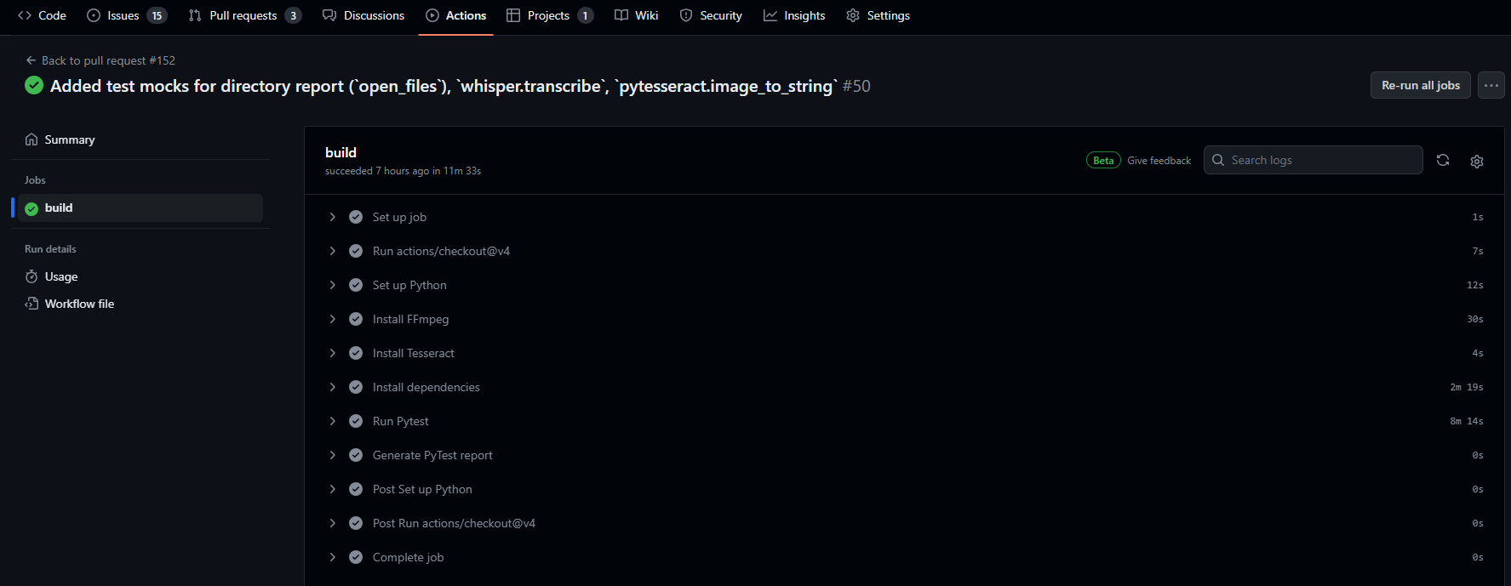Go back to pull request #152

click(100, 60)
